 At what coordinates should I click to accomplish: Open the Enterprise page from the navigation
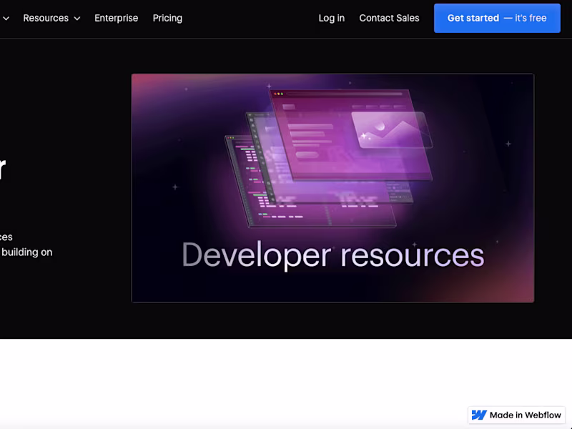coord(117,18)
